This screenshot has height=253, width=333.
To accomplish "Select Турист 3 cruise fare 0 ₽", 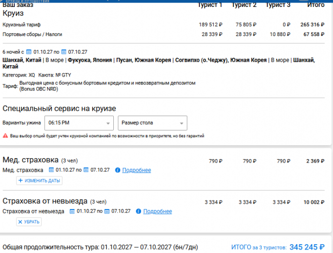I will click(286, 25).
